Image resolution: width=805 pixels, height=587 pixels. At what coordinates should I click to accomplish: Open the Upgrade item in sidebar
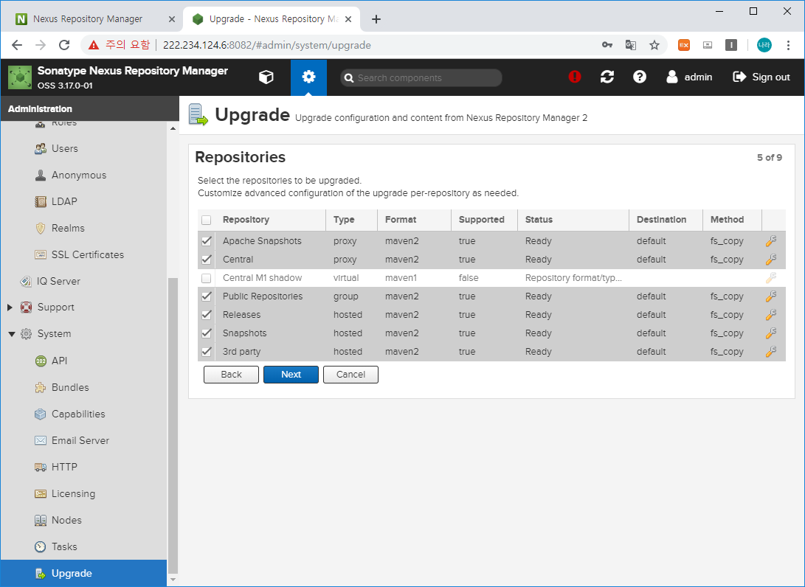(x=83, y=573)
